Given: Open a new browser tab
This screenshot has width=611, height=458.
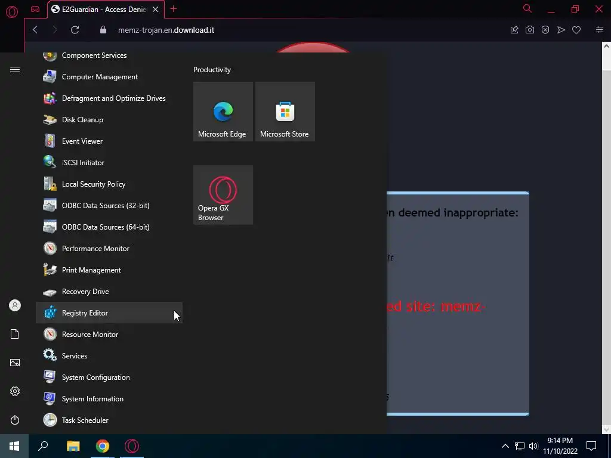Looking at the screenshot, I should tap(174, 9).
